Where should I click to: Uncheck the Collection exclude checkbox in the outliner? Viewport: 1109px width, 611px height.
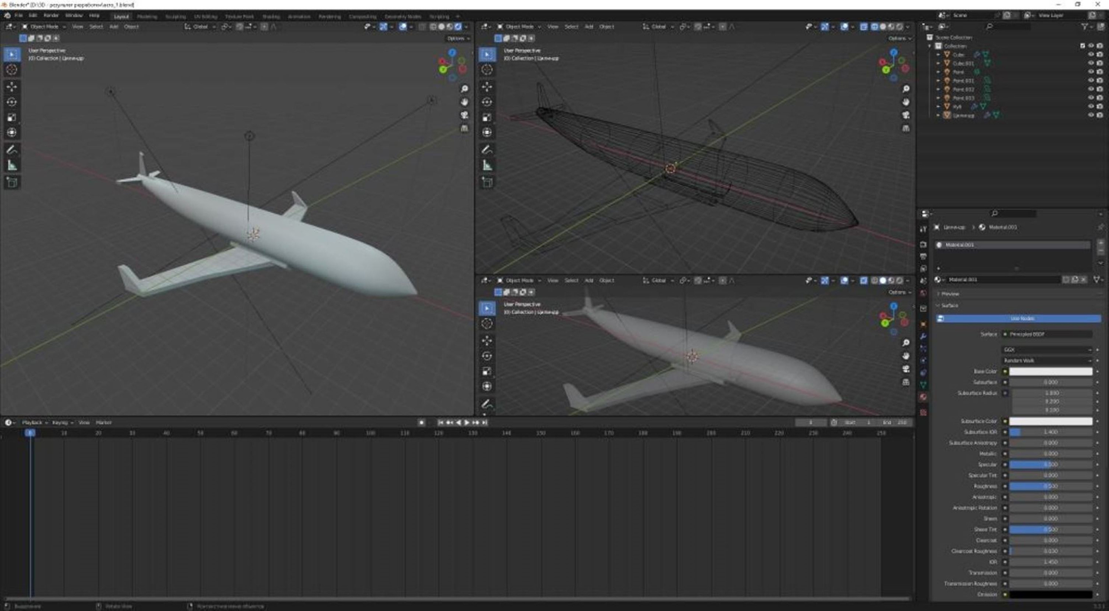tap(1083, 46)
